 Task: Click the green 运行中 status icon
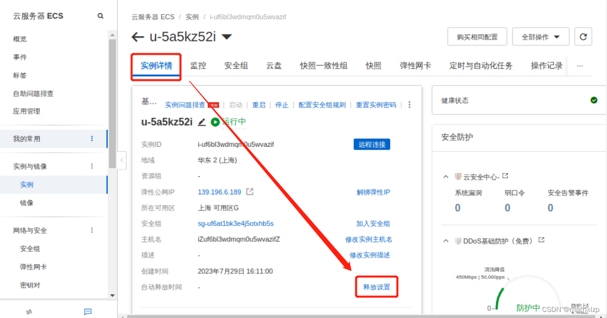click(x=215, y=122)
